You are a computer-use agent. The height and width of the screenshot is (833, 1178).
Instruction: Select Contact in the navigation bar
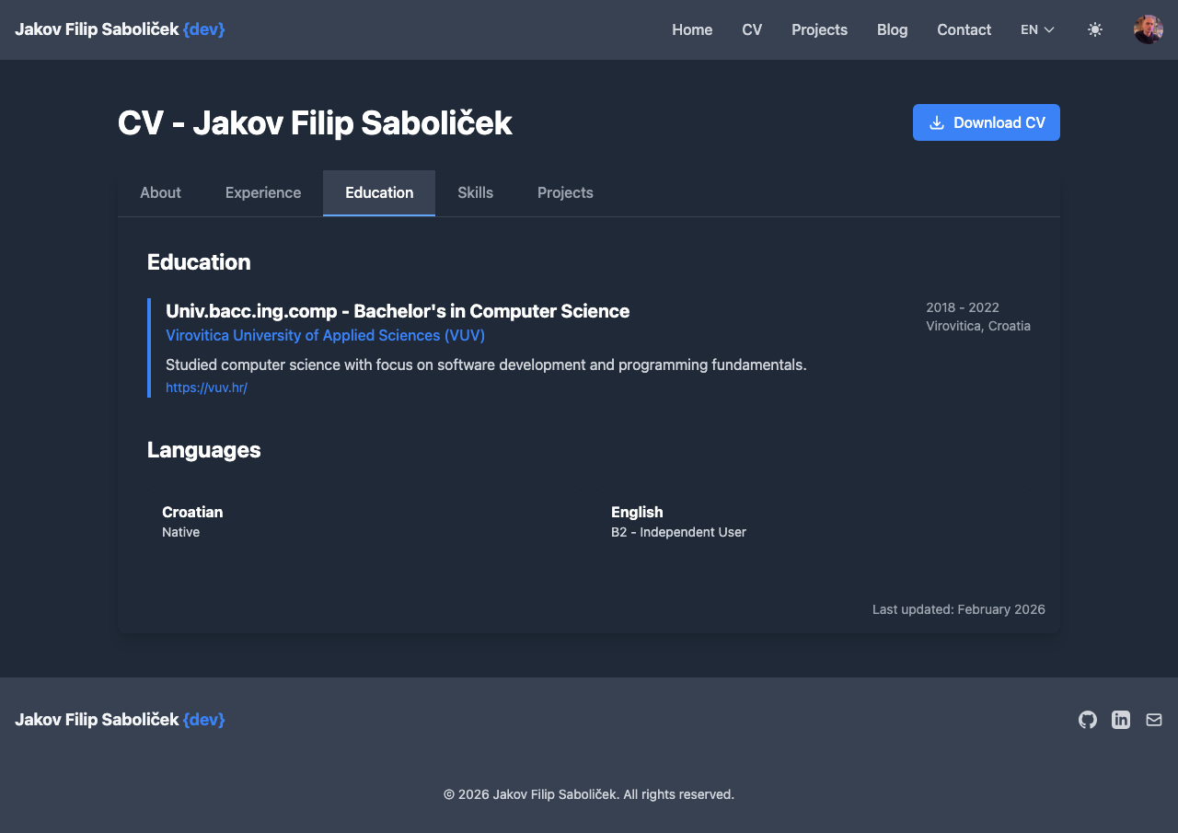coord(964,29)
